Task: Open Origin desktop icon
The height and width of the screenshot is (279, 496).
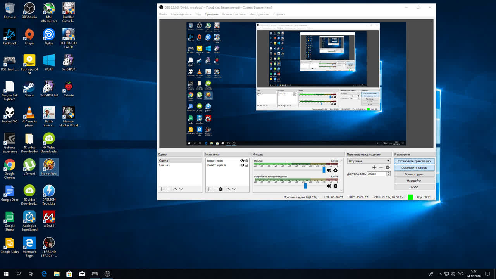Action: (x=29, y=37)
